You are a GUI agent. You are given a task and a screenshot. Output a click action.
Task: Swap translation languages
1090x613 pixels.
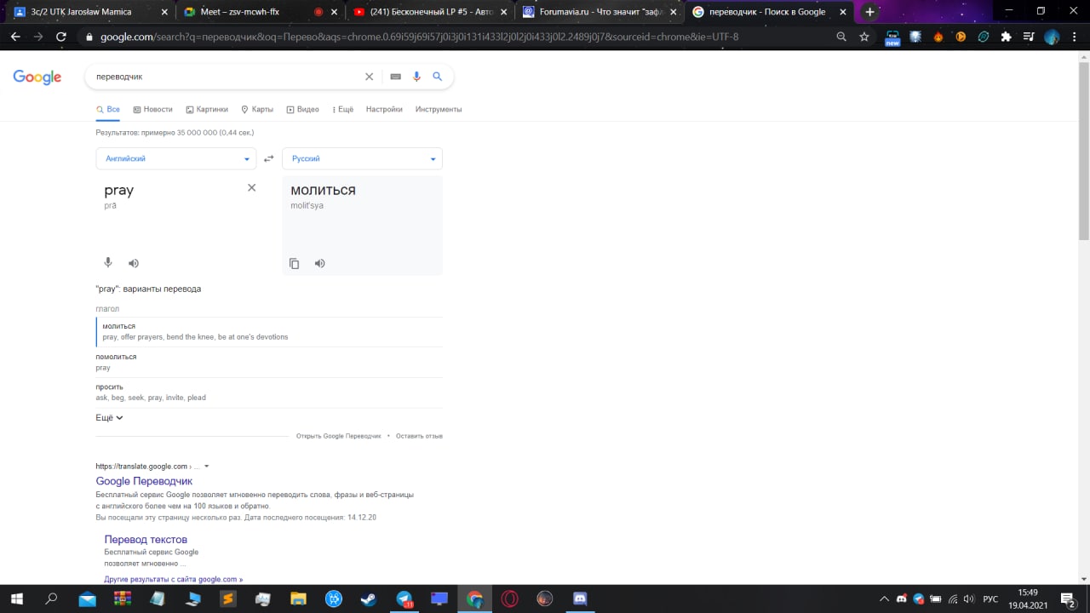coord(269,158)
